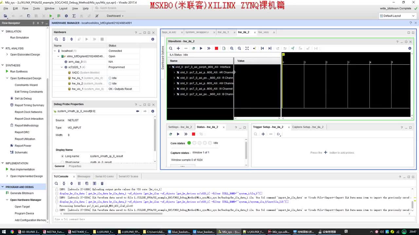Click Run Synthesis

(19, 71)
